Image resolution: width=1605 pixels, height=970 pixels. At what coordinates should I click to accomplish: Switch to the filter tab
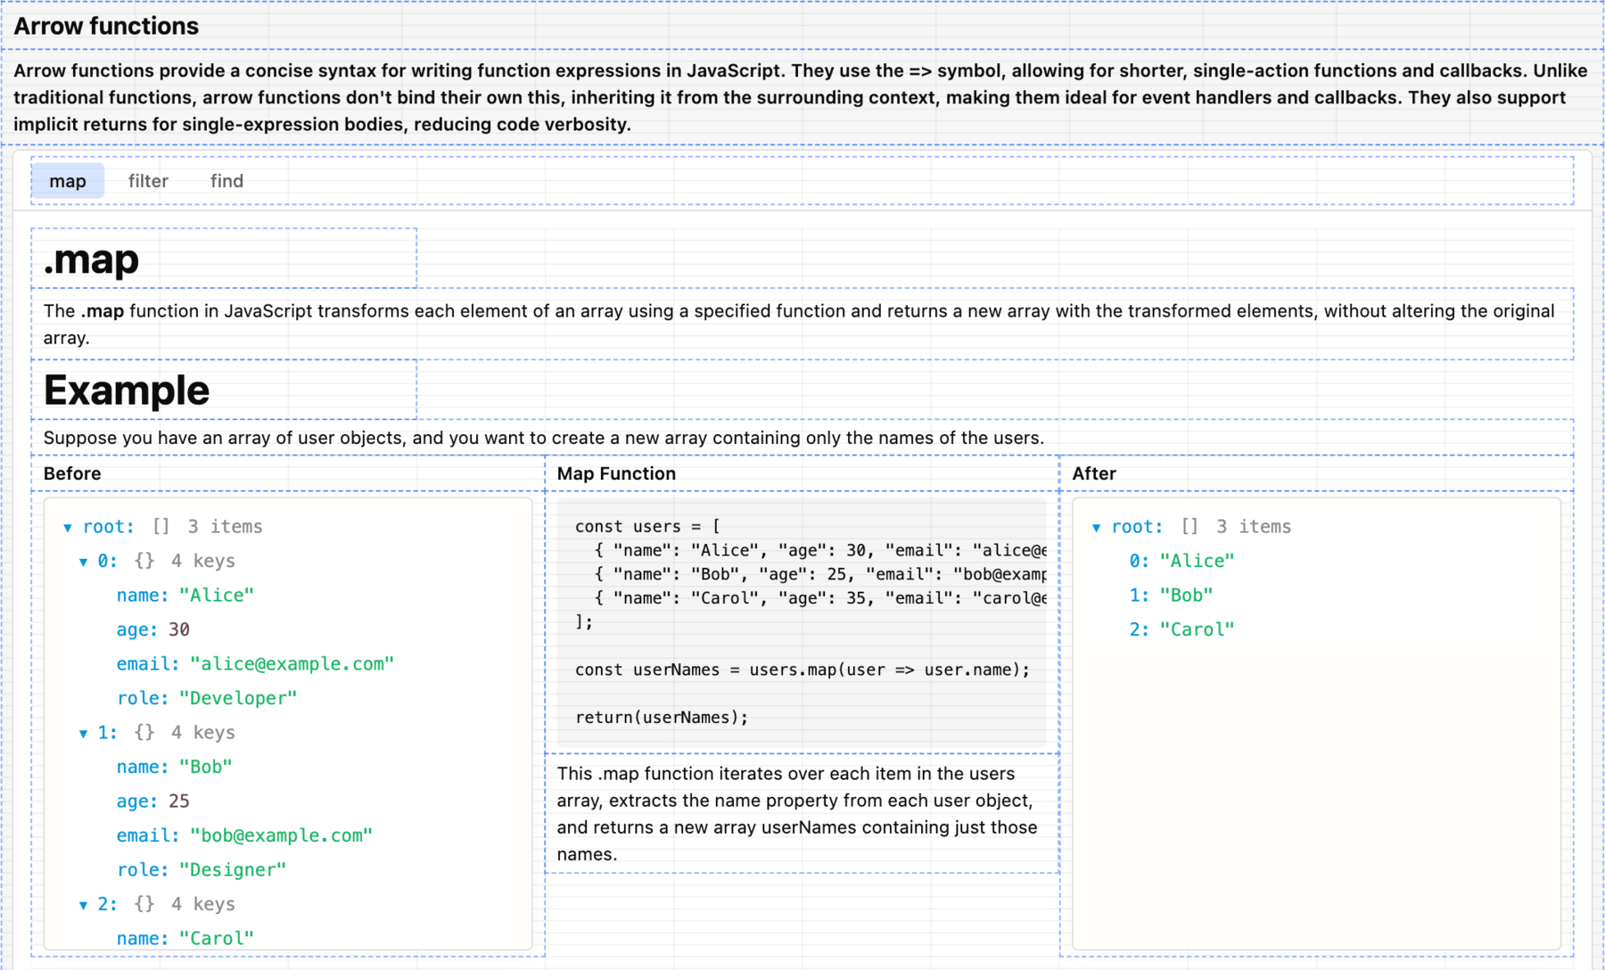click(148, 181)
